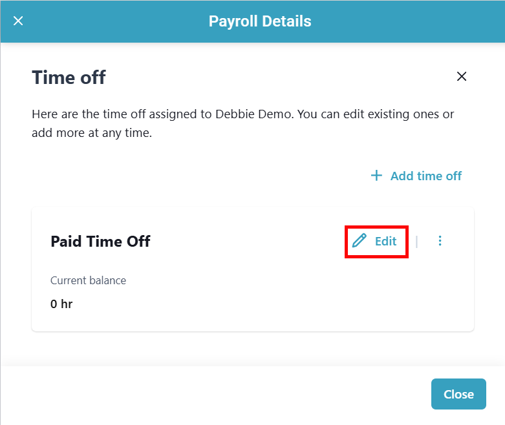Click the Current balance label

coord(88,280)
